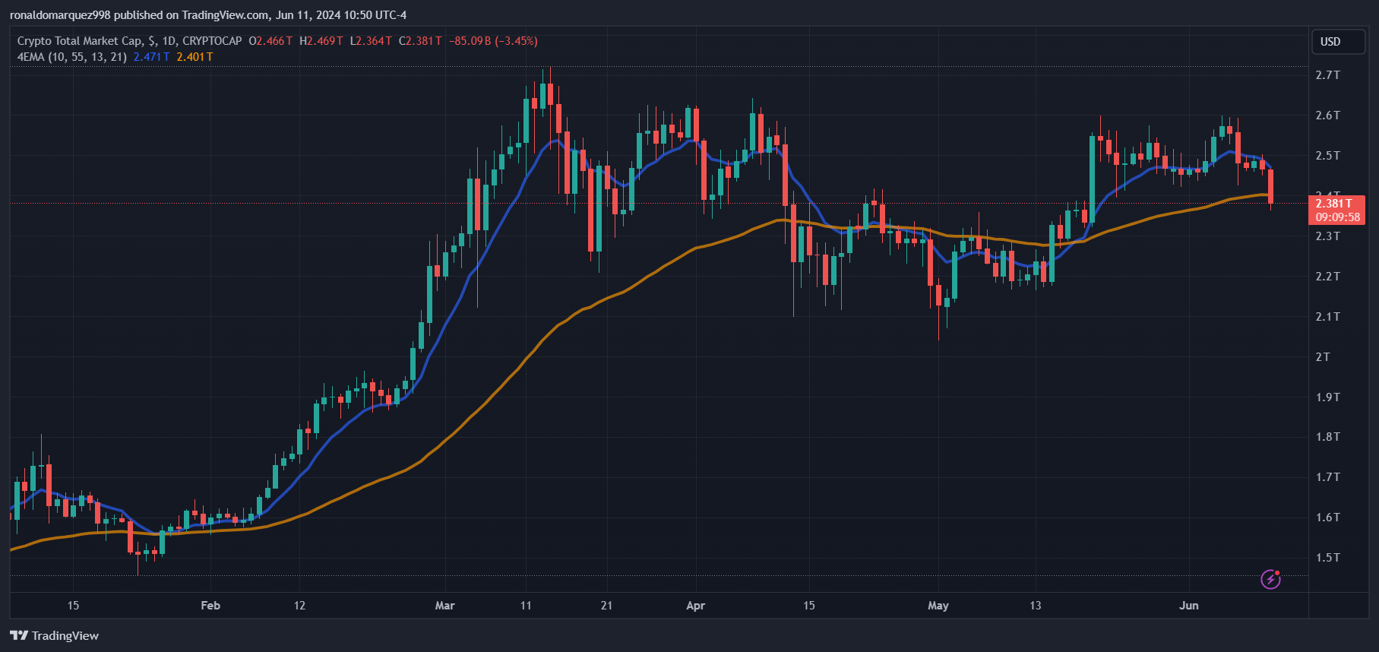Click the red 2.381T current price label
The height and width of the screenshot is (652, 1379).
point(1333,204)
